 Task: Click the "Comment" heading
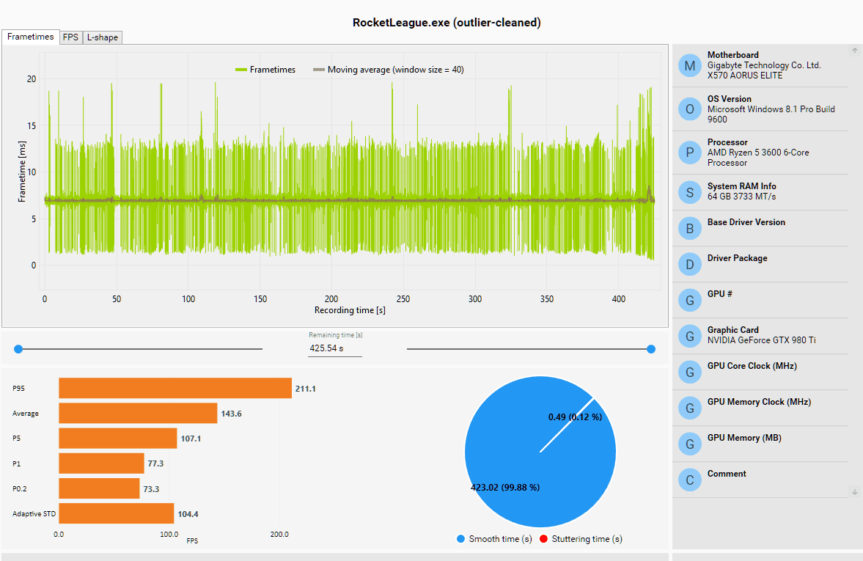[727, 474]
